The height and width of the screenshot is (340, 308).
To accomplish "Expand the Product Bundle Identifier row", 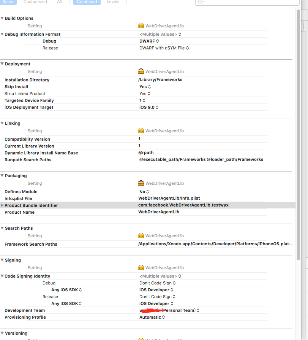I will pos(2,205).
